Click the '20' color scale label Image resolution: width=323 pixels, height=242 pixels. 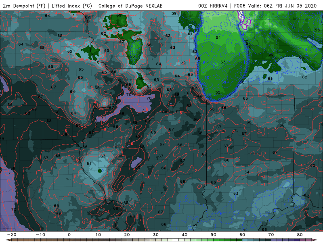point(127,235)
